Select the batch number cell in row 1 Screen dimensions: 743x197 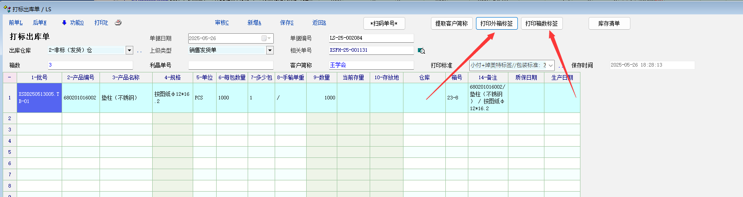[39, 98]
